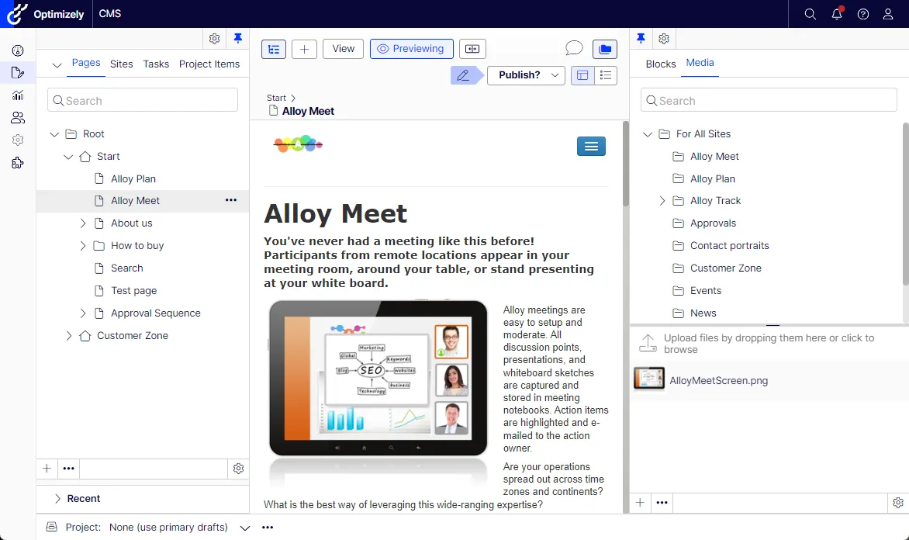The width and height of the screenshot is (909, 540).
Task: Switch to the Project Items tab
Action: point(209,64)
